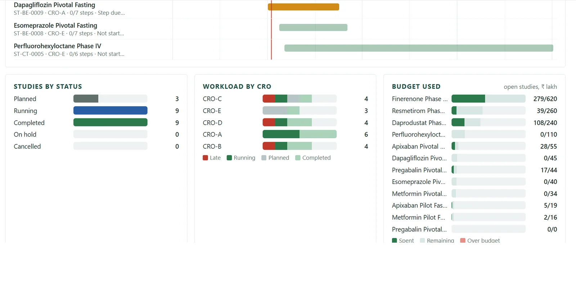Click the Finerenone Phase budget bar
The height and width of the screenshot is (288, 576).
pyautogui.click(x=489, y=99)
